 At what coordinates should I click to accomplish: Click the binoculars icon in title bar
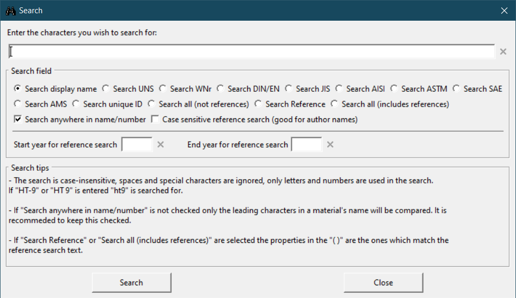click(x=10, y=11)
